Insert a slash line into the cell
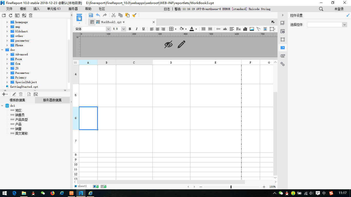Screen dimensions: 351x197 click(258, 29)
